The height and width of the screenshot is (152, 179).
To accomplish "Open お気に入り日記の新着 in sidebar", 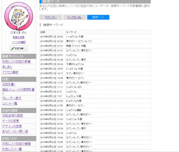I will tap(16, 61).
